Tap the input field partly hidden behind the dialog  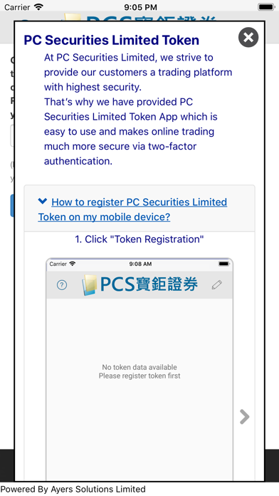click(x=12, y=135)
